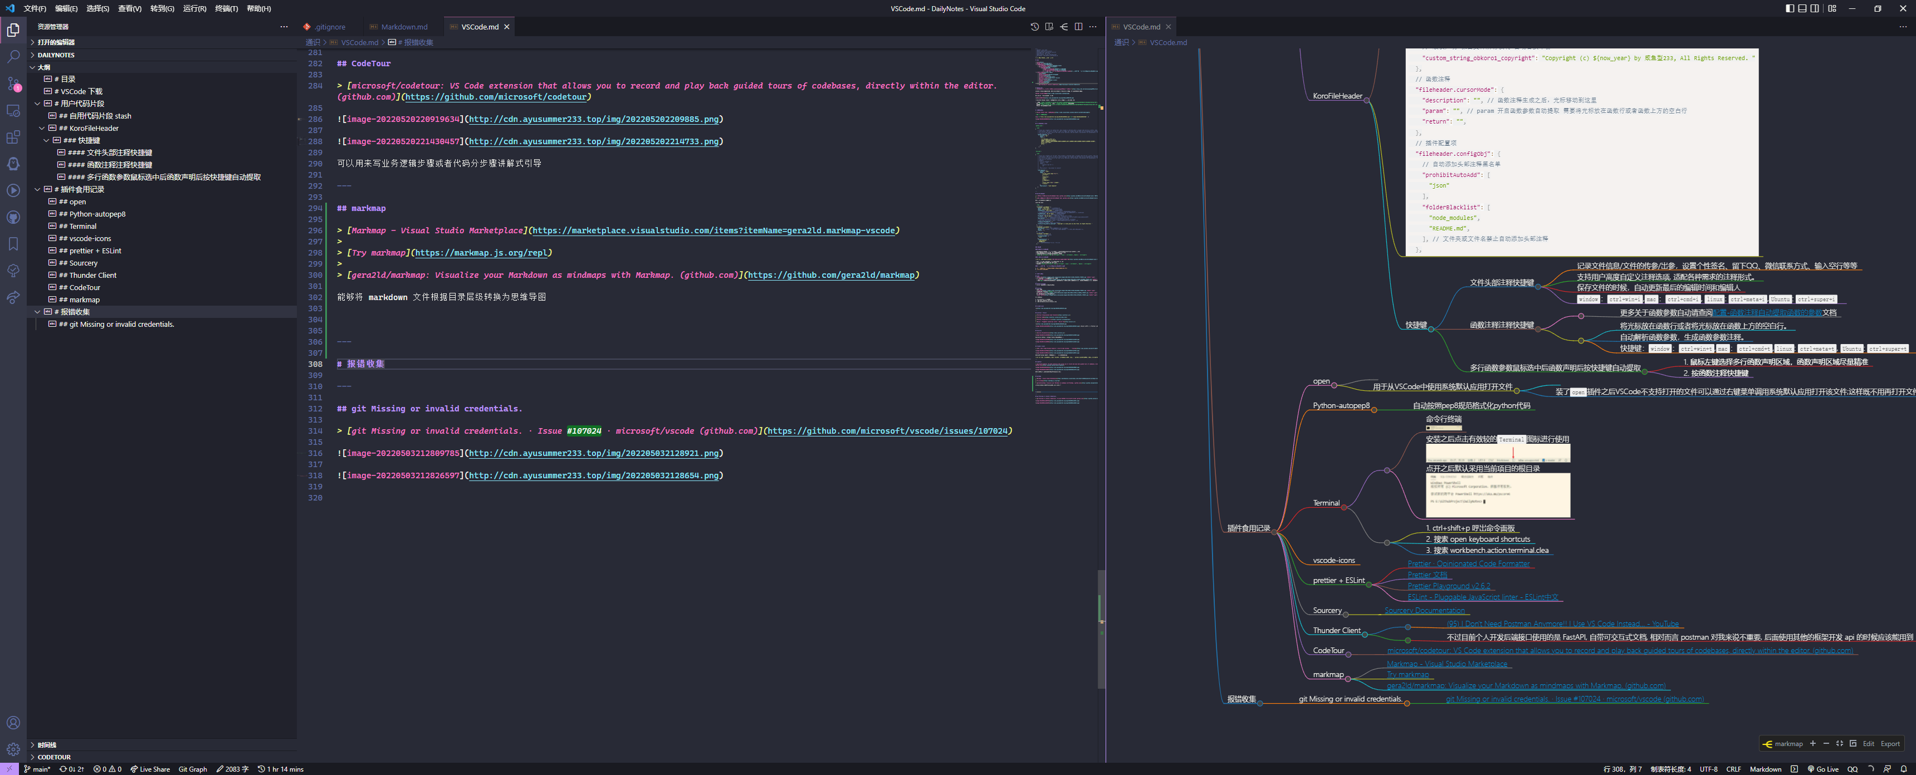Expand the 打开的编辑器 section
The height and width of the screenshot is (775, 1916).
(x=162, y=42)
